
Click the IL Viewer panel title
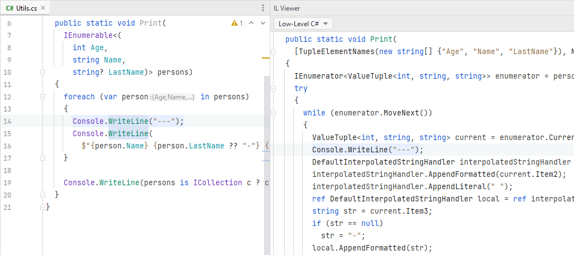tap(286, 8)
